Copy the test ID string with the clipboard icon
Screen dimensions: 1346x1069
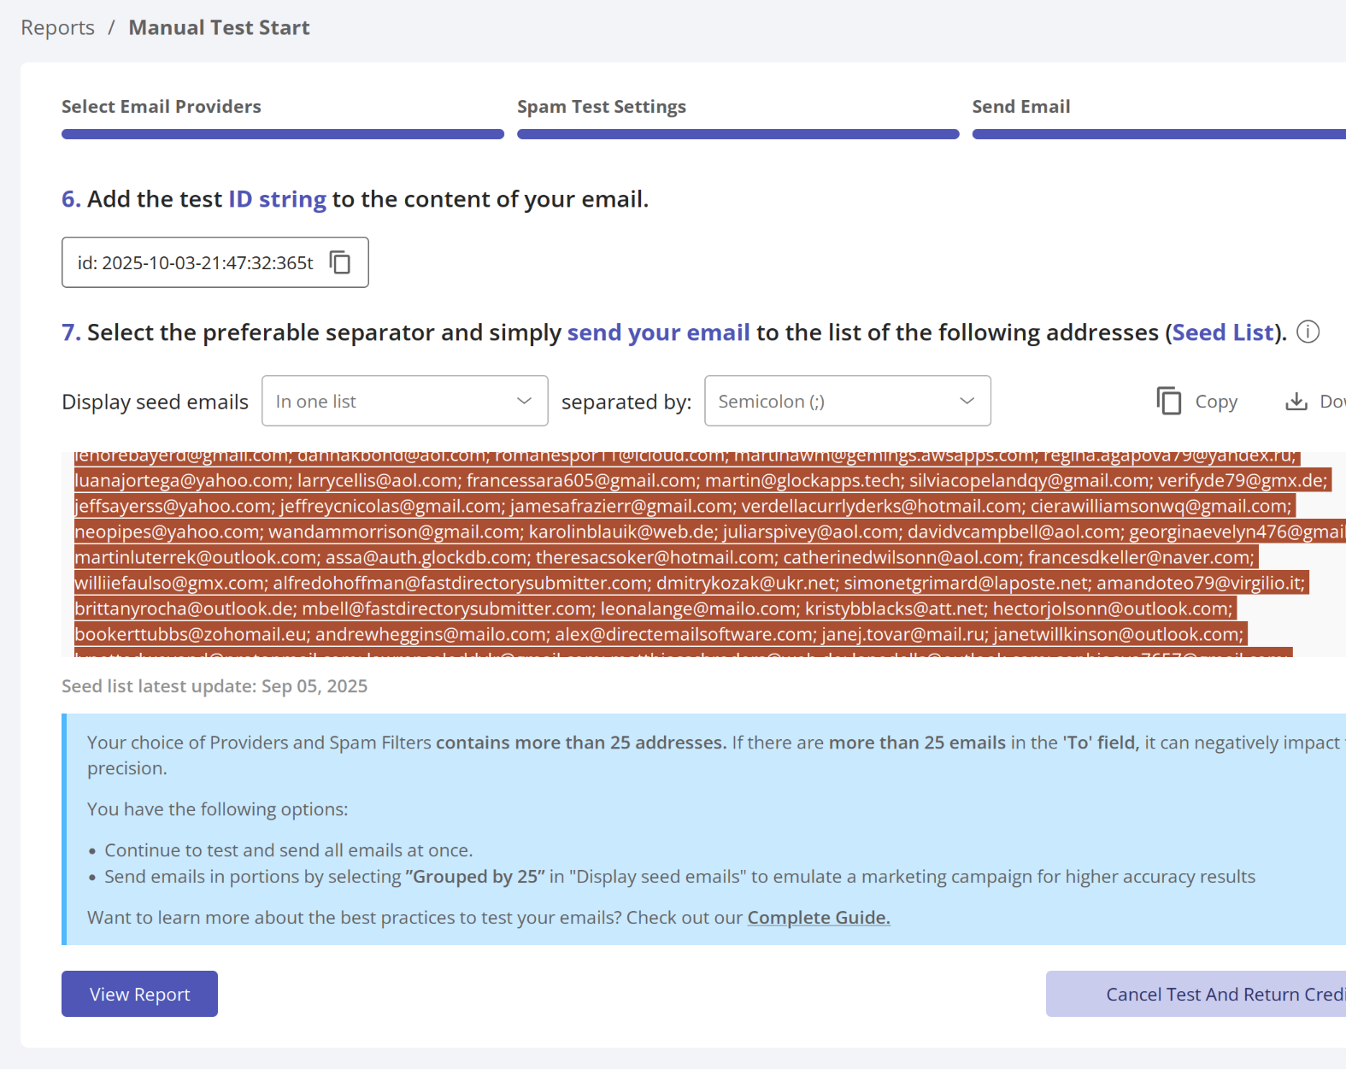pos(340,262)
